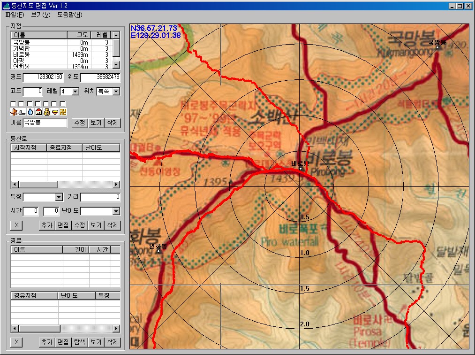Toggle checkbox above the temple symbol icon
This screenshot has height=355, width=475.
point(62,104)
